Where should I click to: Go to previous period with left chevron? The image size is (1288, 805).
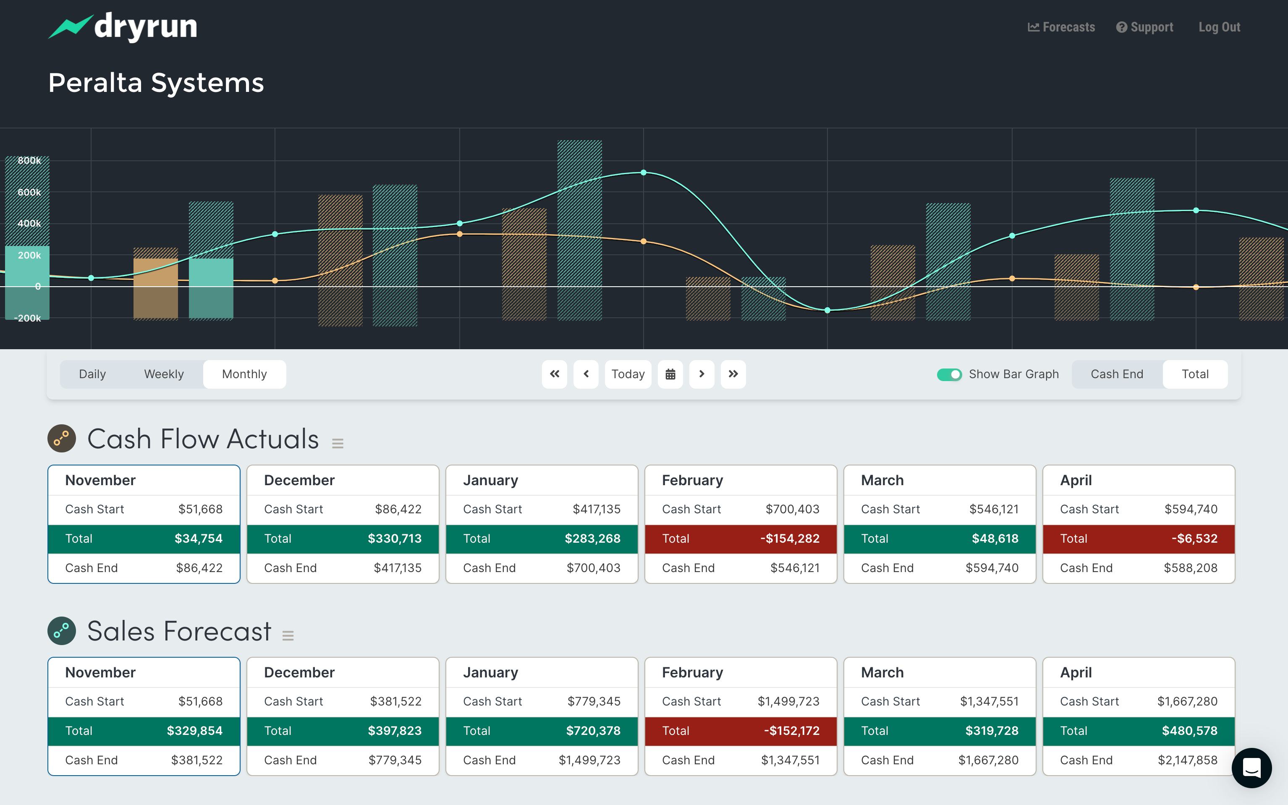coord(586,374)
